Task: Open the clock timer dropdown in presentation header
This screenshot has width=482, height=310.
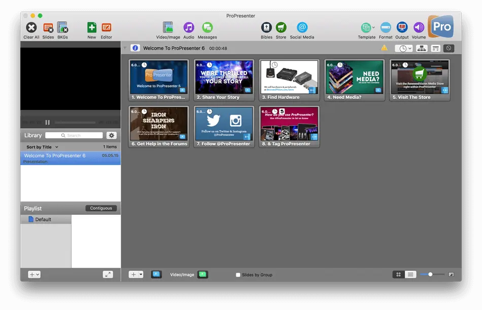Action: (x=404, y=48)
